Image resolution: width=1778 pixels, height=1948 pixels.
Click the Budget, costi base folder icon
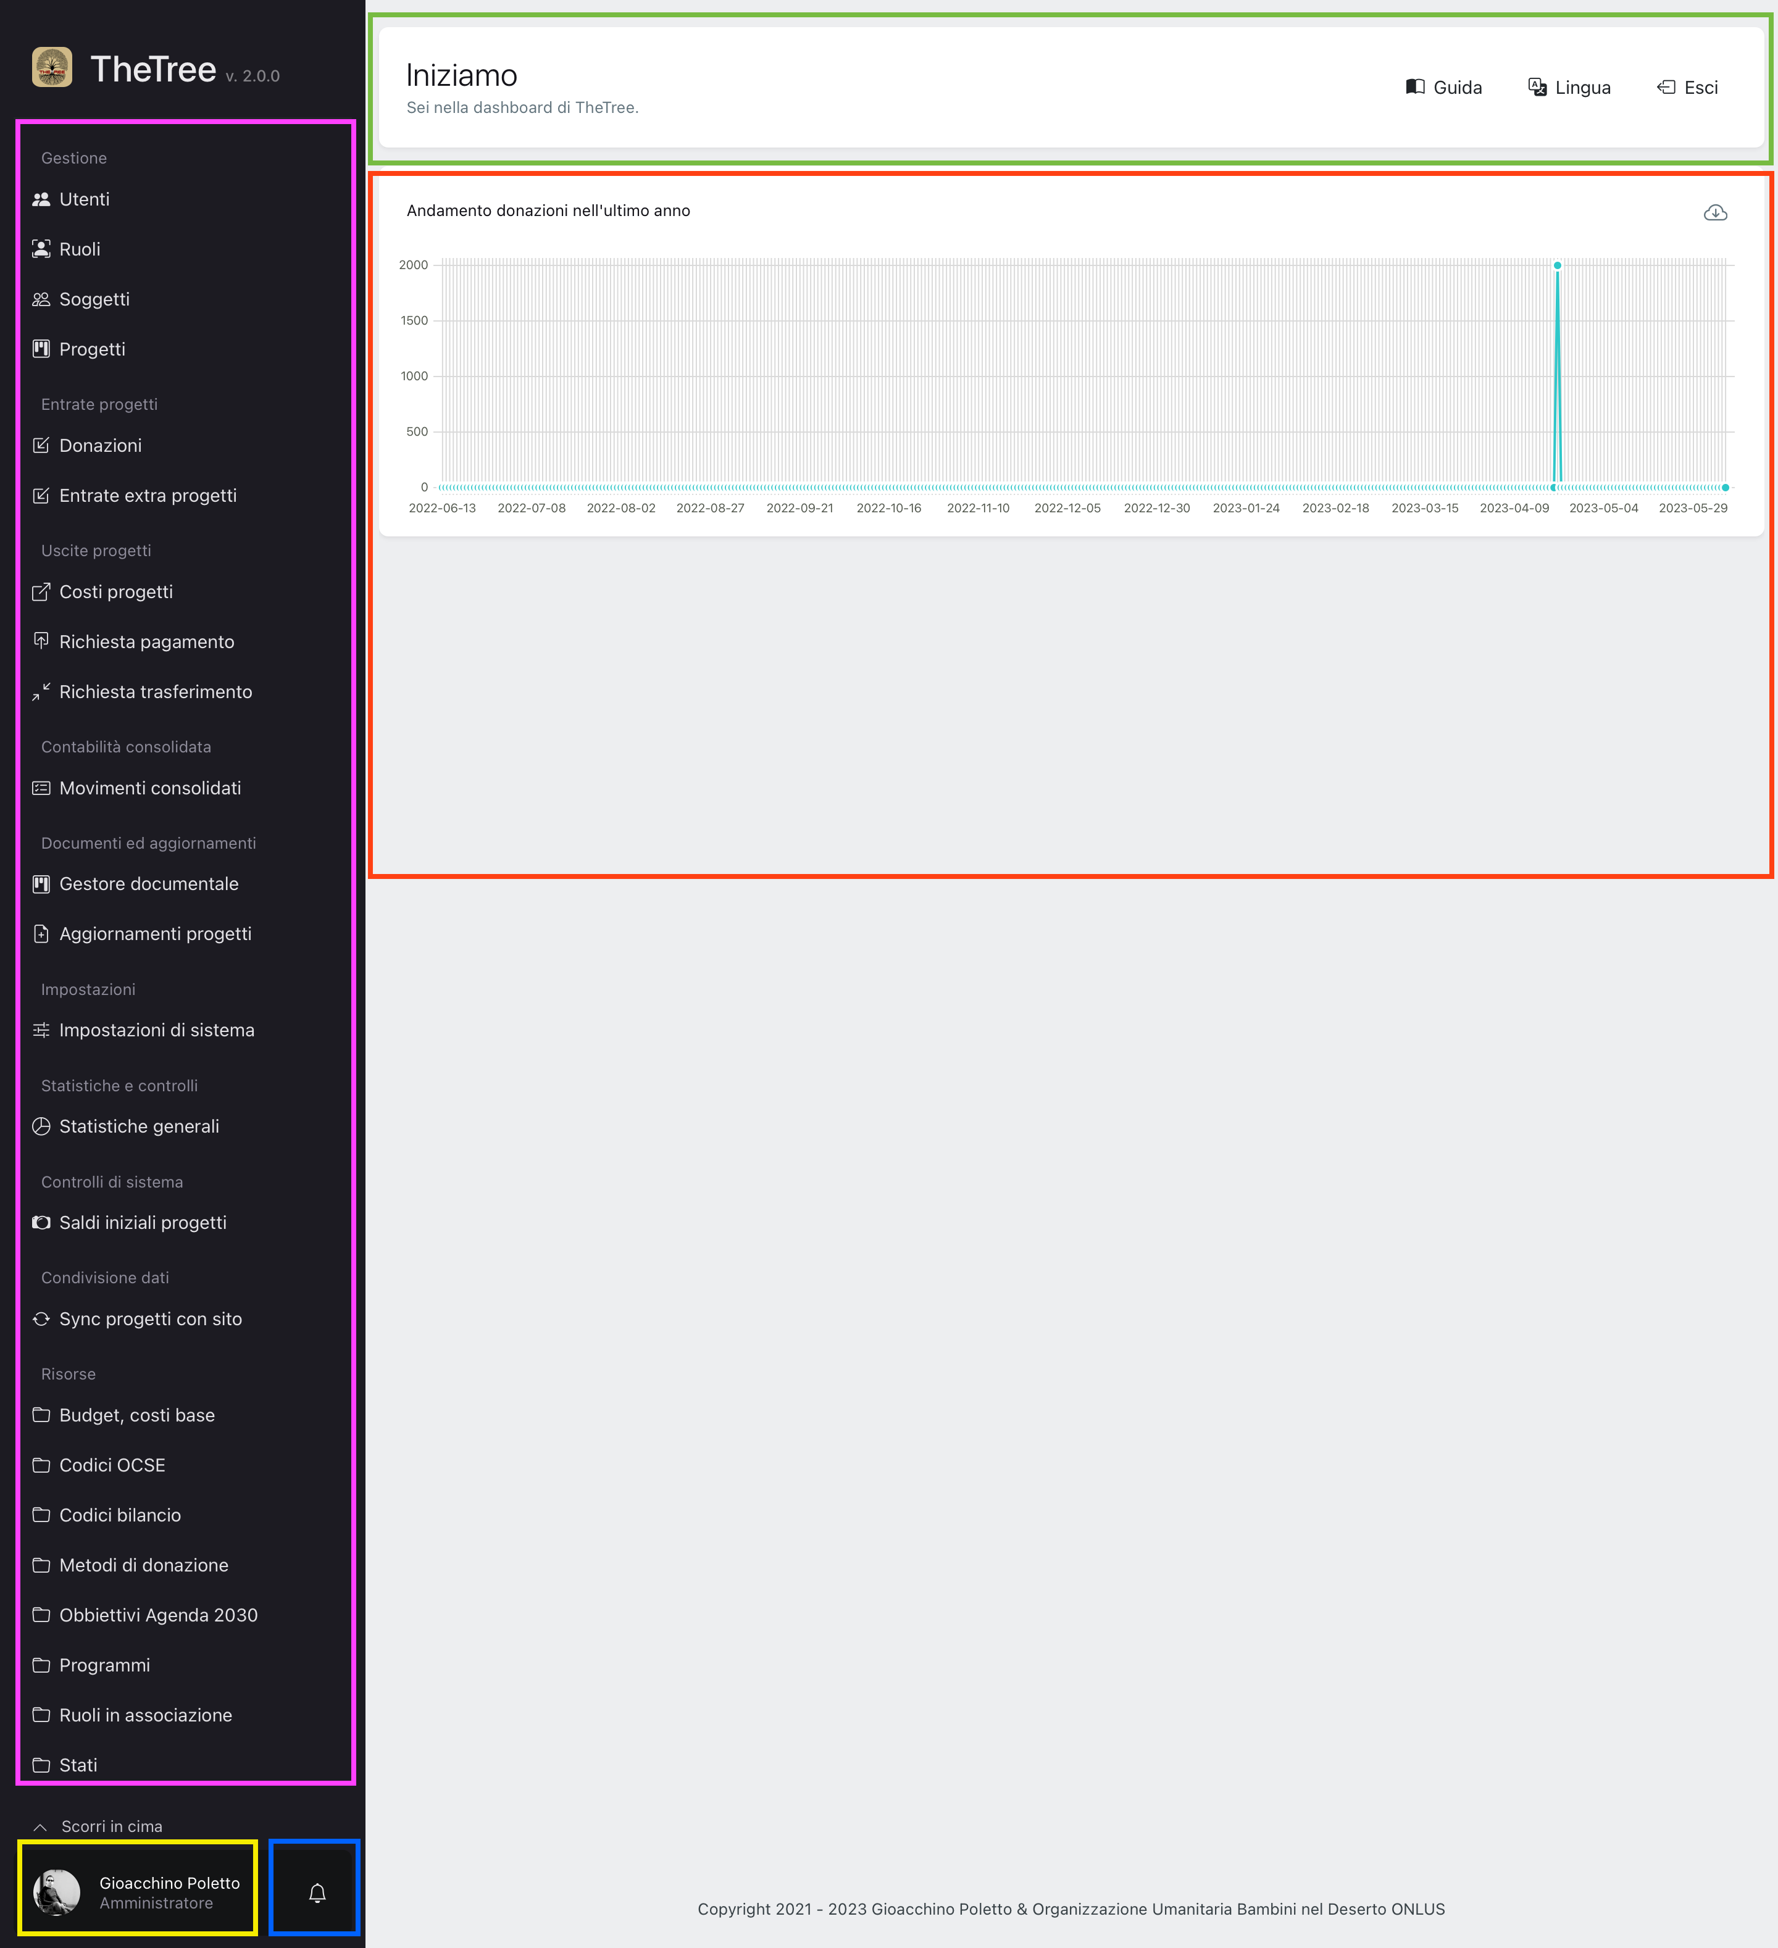41,1415
